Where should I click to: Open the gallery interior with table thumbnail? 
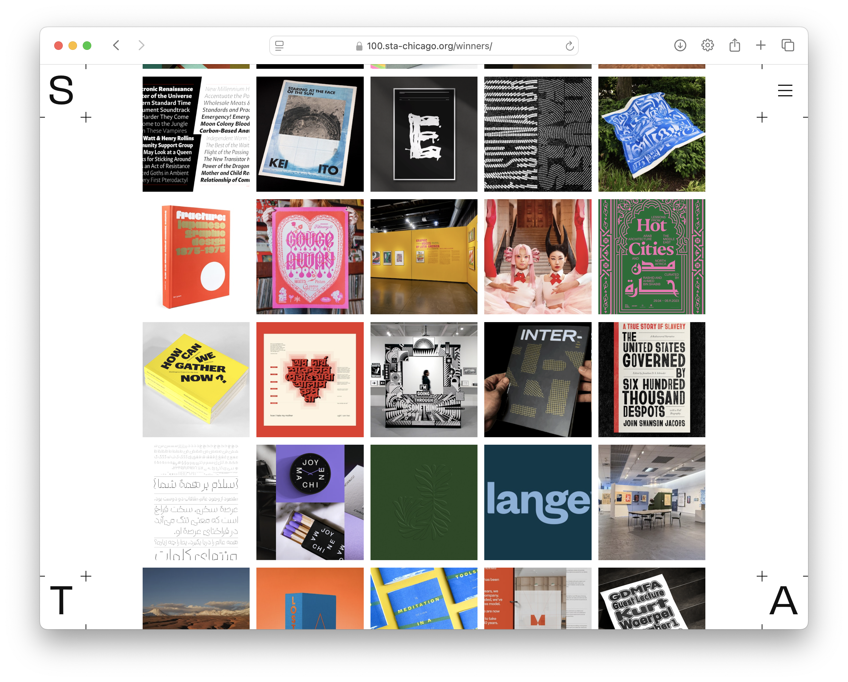(x=652, y=502)
